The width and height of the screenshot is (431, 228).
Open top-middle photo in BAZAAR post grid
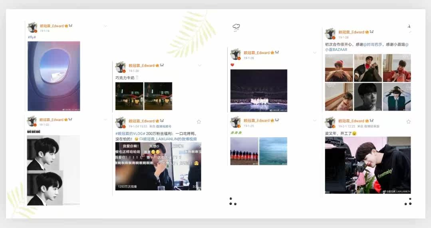point(368,68)
